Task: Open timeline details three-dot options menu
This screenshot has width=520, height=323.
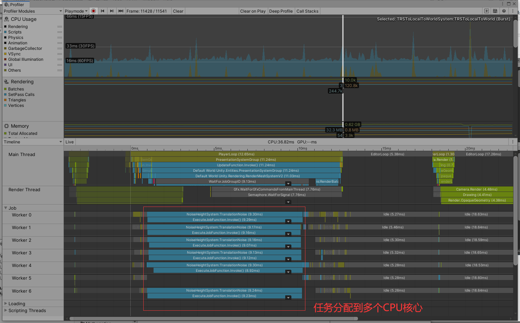Action: click(513, 142)
